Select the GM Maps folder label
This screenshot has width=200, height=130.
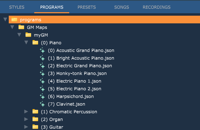click(x=37, y=27)
